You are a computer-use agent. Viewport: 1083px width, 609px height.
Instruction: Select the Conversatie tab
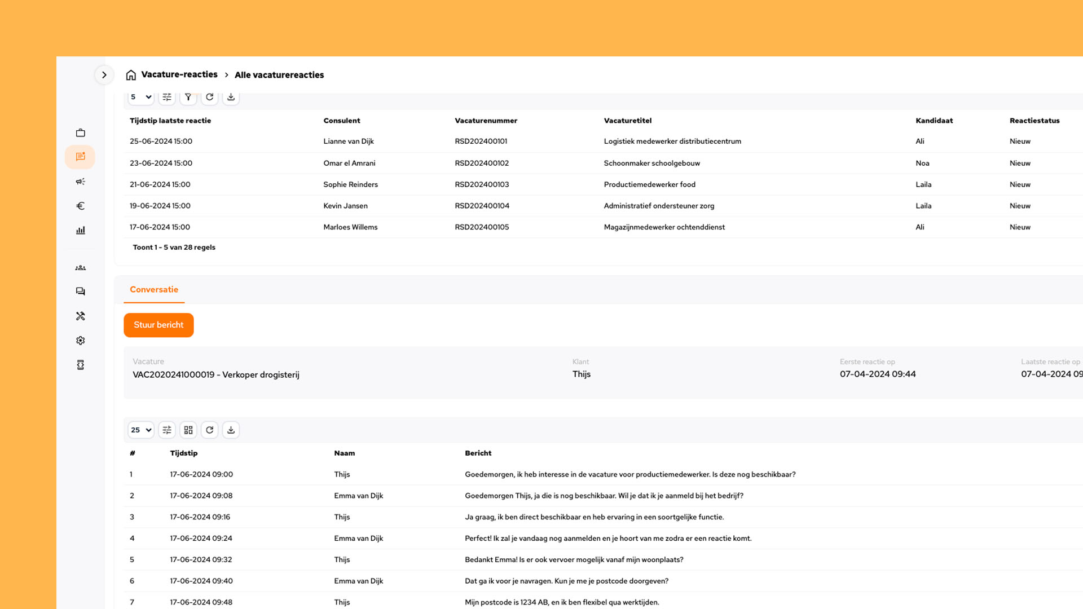154,290
